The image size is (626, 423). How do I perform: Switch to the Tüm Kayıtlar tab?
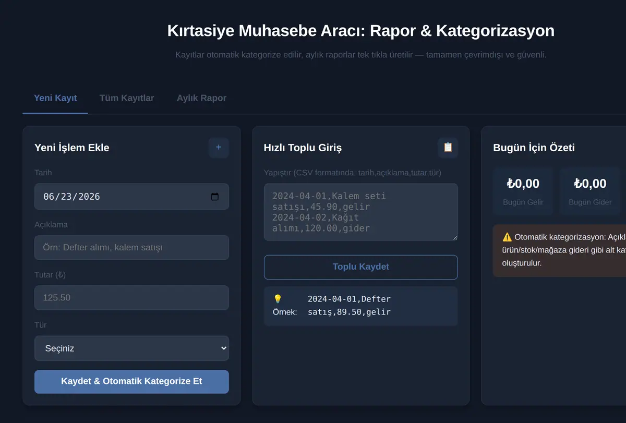[127, 98]
